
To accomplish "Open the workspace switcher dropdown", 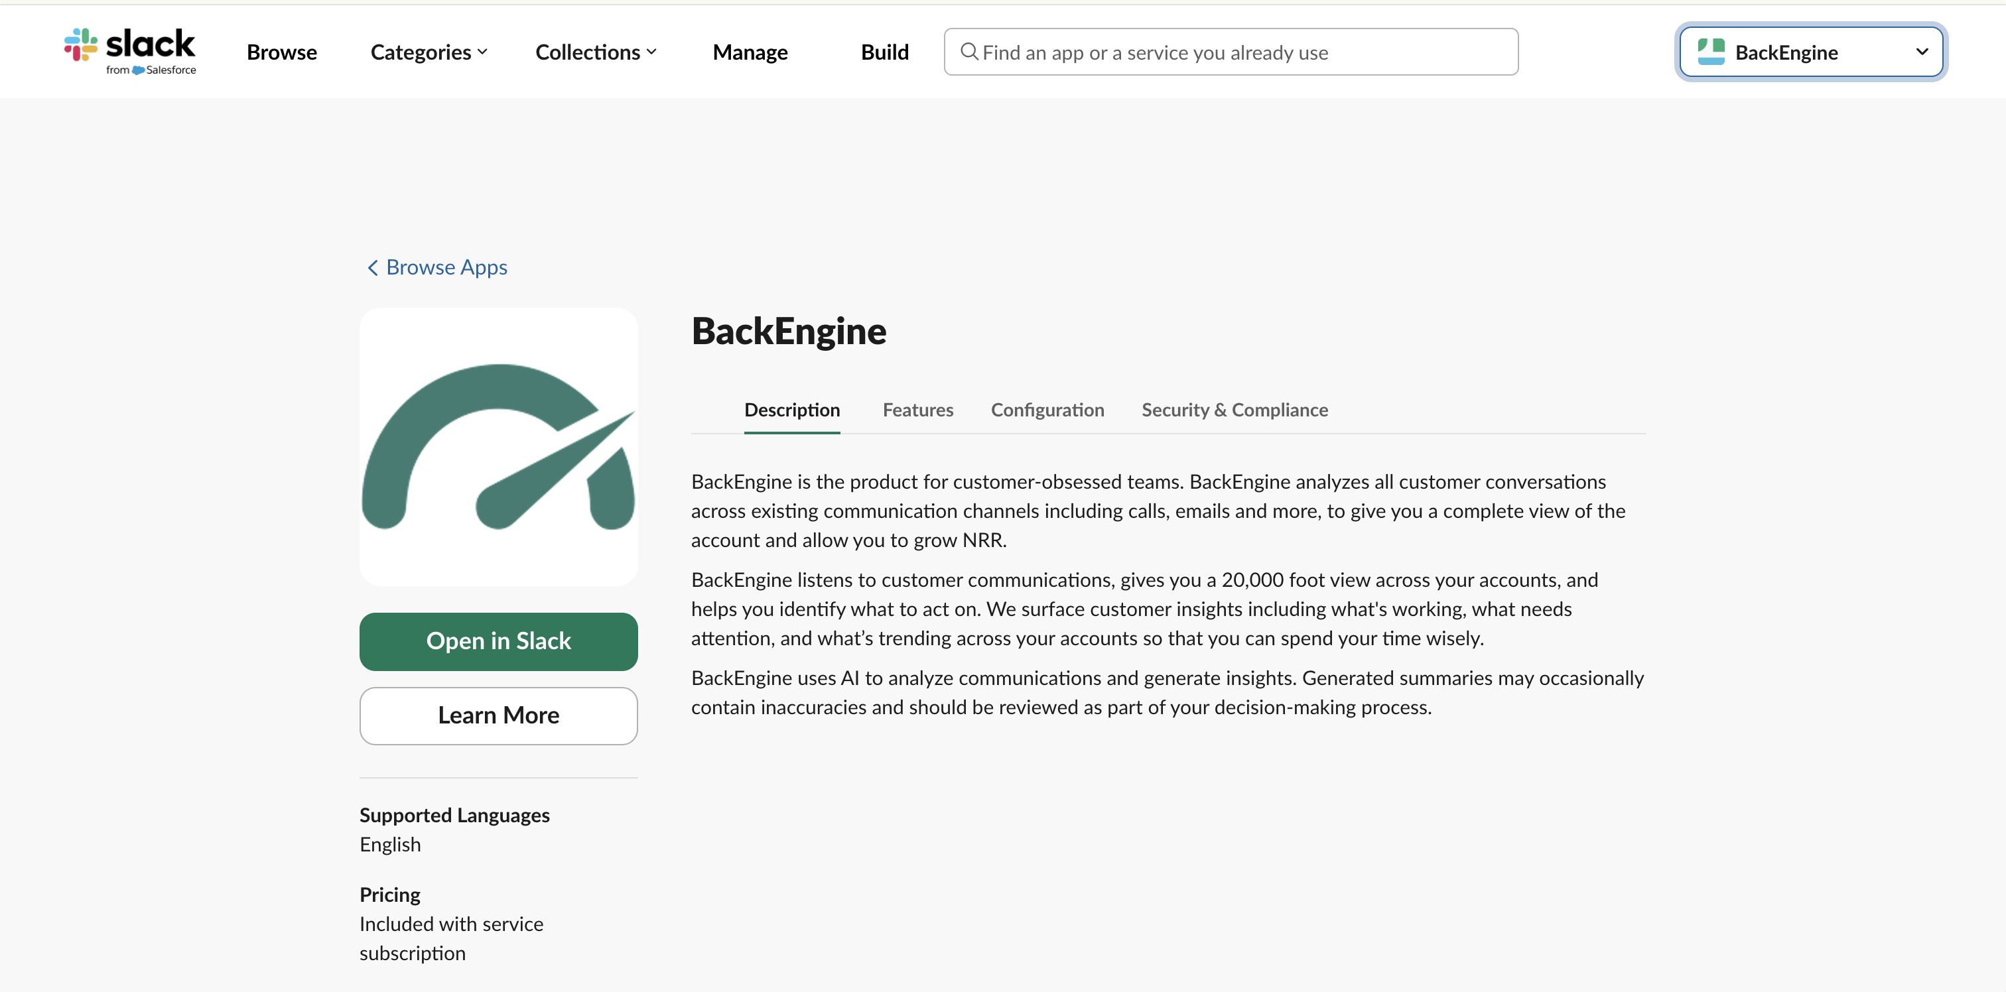I will click(1922, 52).
